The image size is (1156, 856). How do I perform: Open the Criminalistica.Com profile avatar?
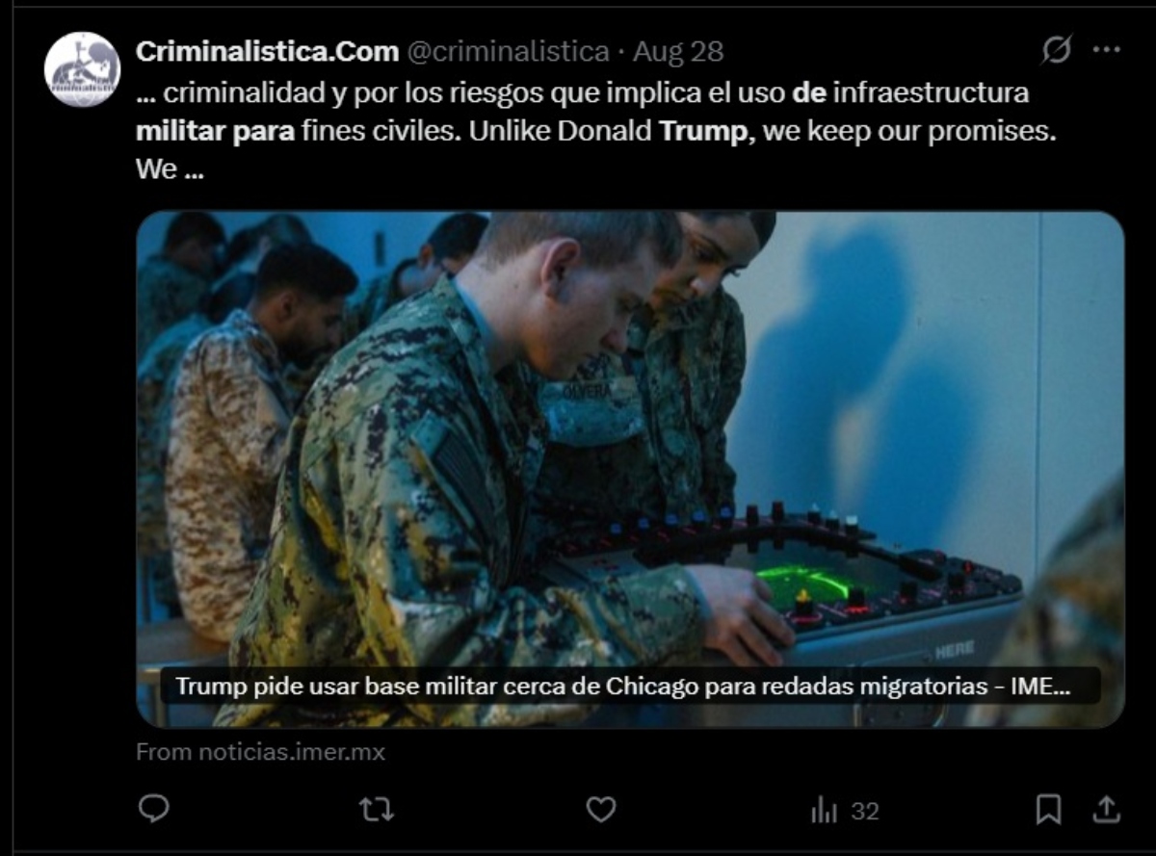tap(83, 69)
